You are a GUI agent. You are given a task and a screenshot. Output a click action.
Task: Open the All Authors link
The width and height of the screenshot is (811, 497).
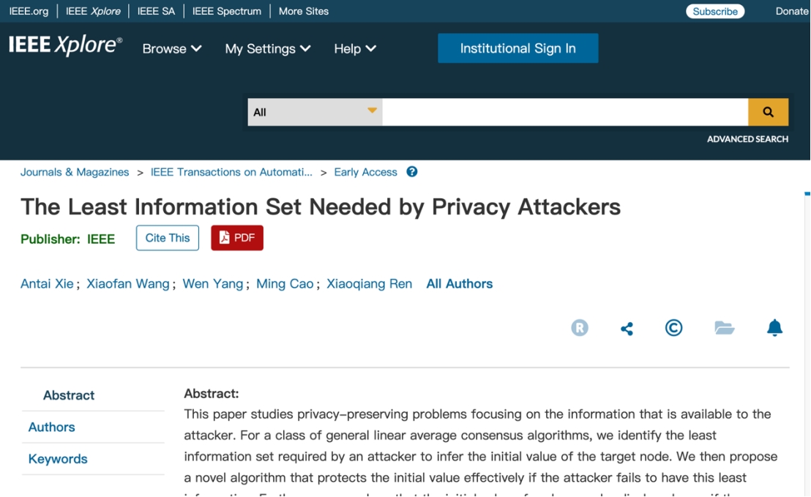[x=460, y=284]
